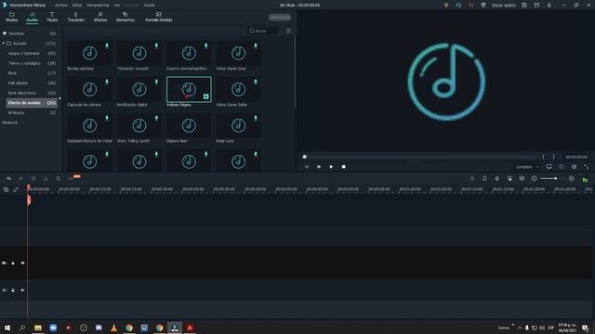Viewport: 595px width, 334px height.
Task: Open the Medios tab
Action: [12, 17]
